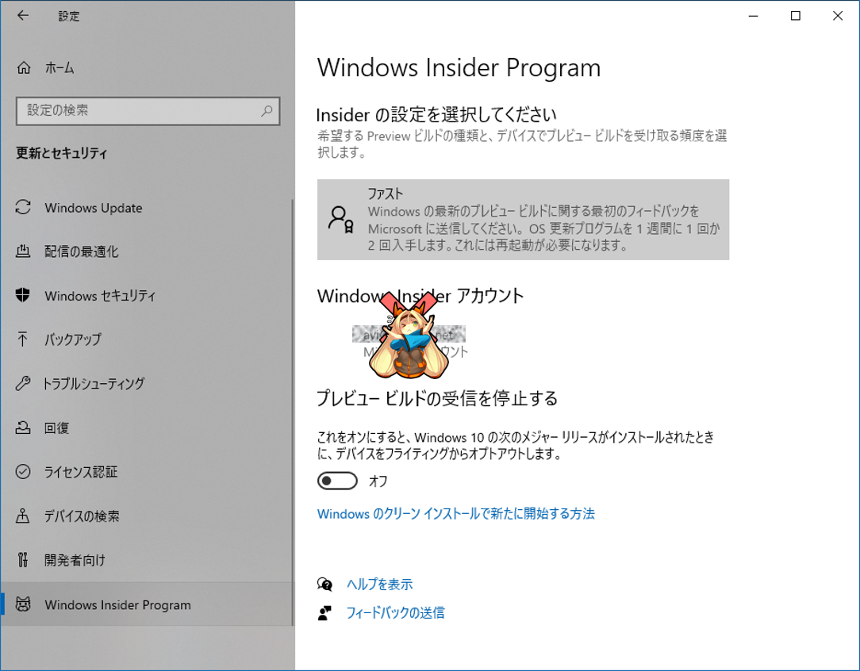860x671 pixels.
Task: Open the ファスト Insider settings selector
Action: [x=523, y=219]
